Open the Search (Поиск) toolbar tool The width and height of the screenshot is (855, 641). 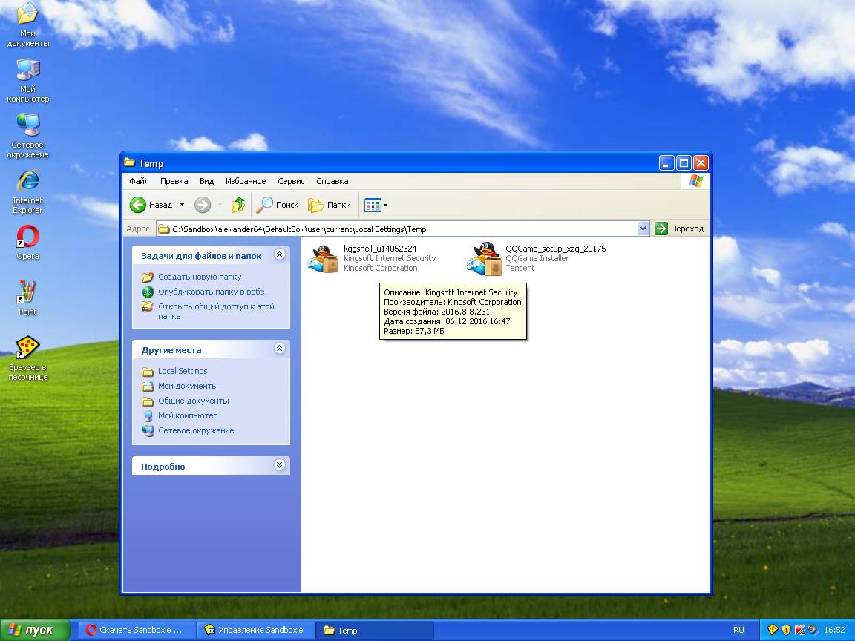(x=277, y=205)
